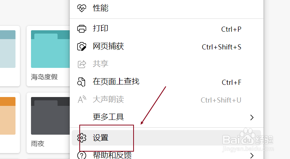Click the Performance heartbeat icon
The width and height of the screenshot is (290, 159).
pos(82,8)
